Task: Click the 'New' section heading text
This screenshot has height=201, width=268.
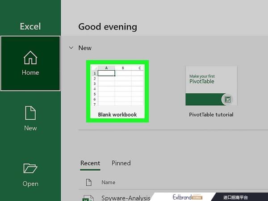Action: (85, 48)
